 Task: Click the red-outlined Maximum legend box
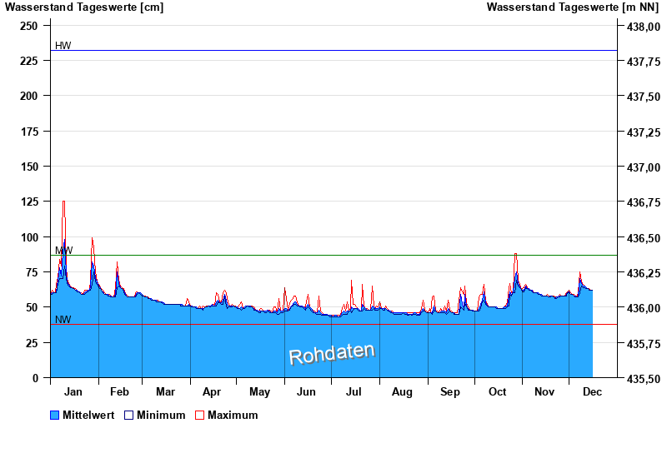199,415
